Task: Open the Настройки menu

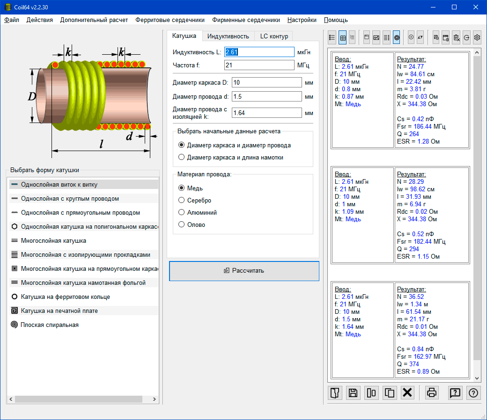Action: click(x=302, y=20)
